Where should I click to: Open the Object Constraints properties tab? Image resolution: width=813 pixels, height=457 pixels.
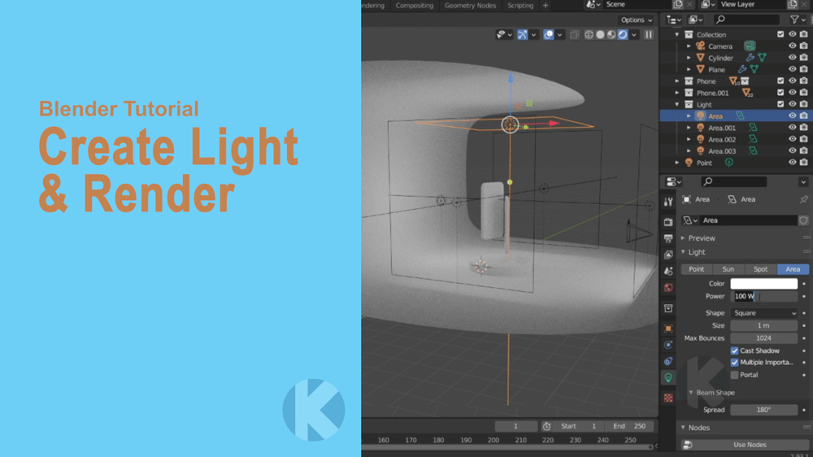668,362
